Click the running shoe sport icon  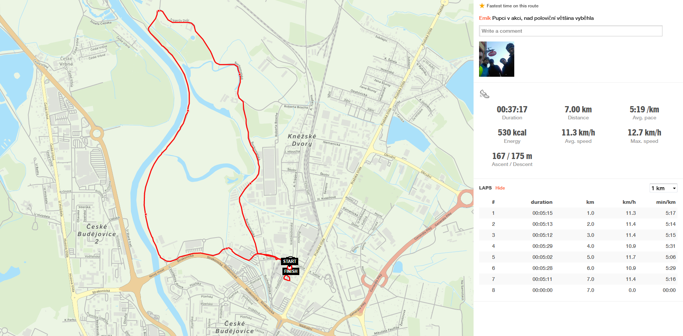pos(485,94)
